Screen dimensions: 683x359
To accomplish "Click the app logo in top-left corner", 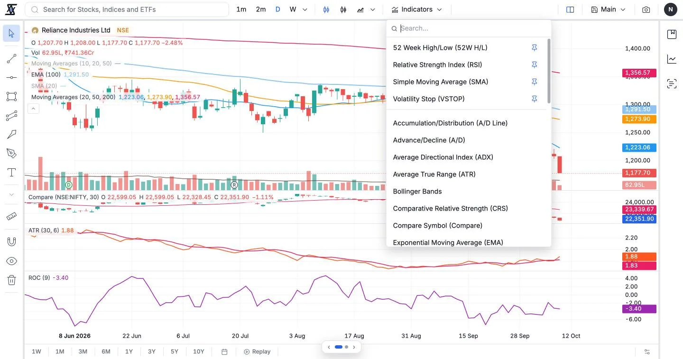I will tap(11, 9).
